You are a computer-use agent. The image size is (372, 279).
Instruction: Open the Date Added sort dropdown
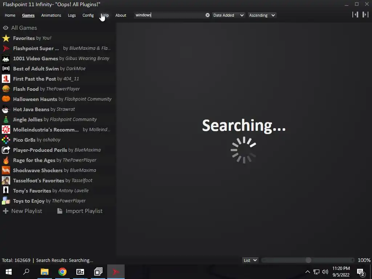point(228,15)
